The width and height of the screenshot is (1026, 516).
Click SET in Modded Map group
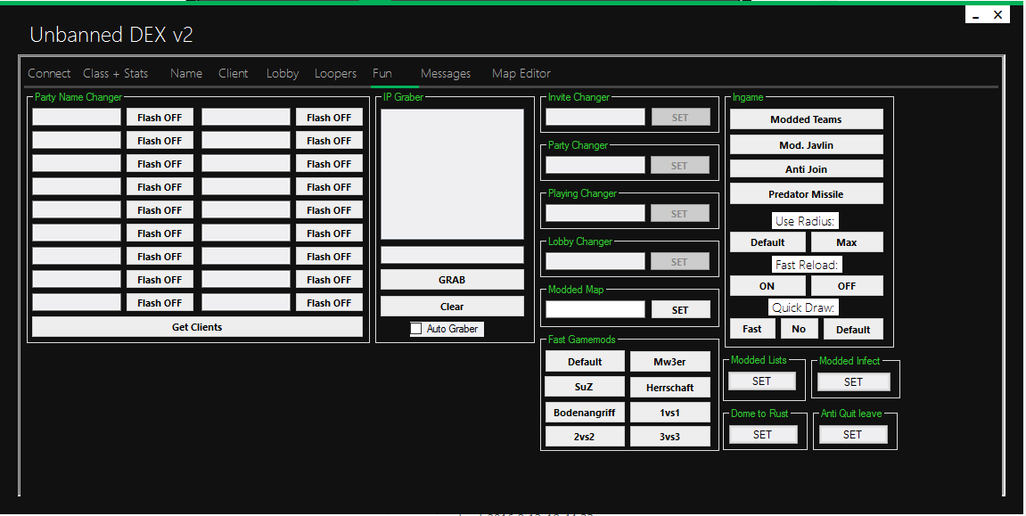680,310
